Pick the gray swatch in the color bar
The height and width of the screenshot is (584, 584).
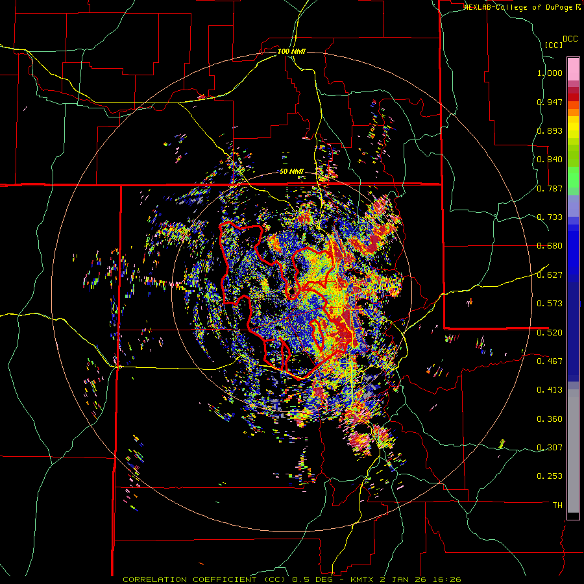pyautogui.click(x=573, y=451)
